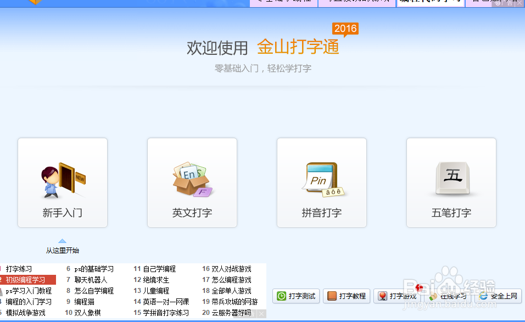
Task: Click the orange book icon on 打字教程
Action: 332,296
